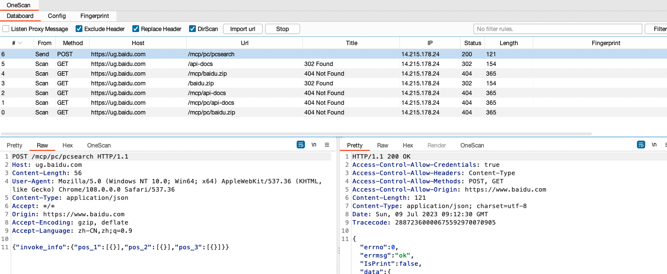Sort table by the From column header
The image size is (667, 274).
[45, 43]
